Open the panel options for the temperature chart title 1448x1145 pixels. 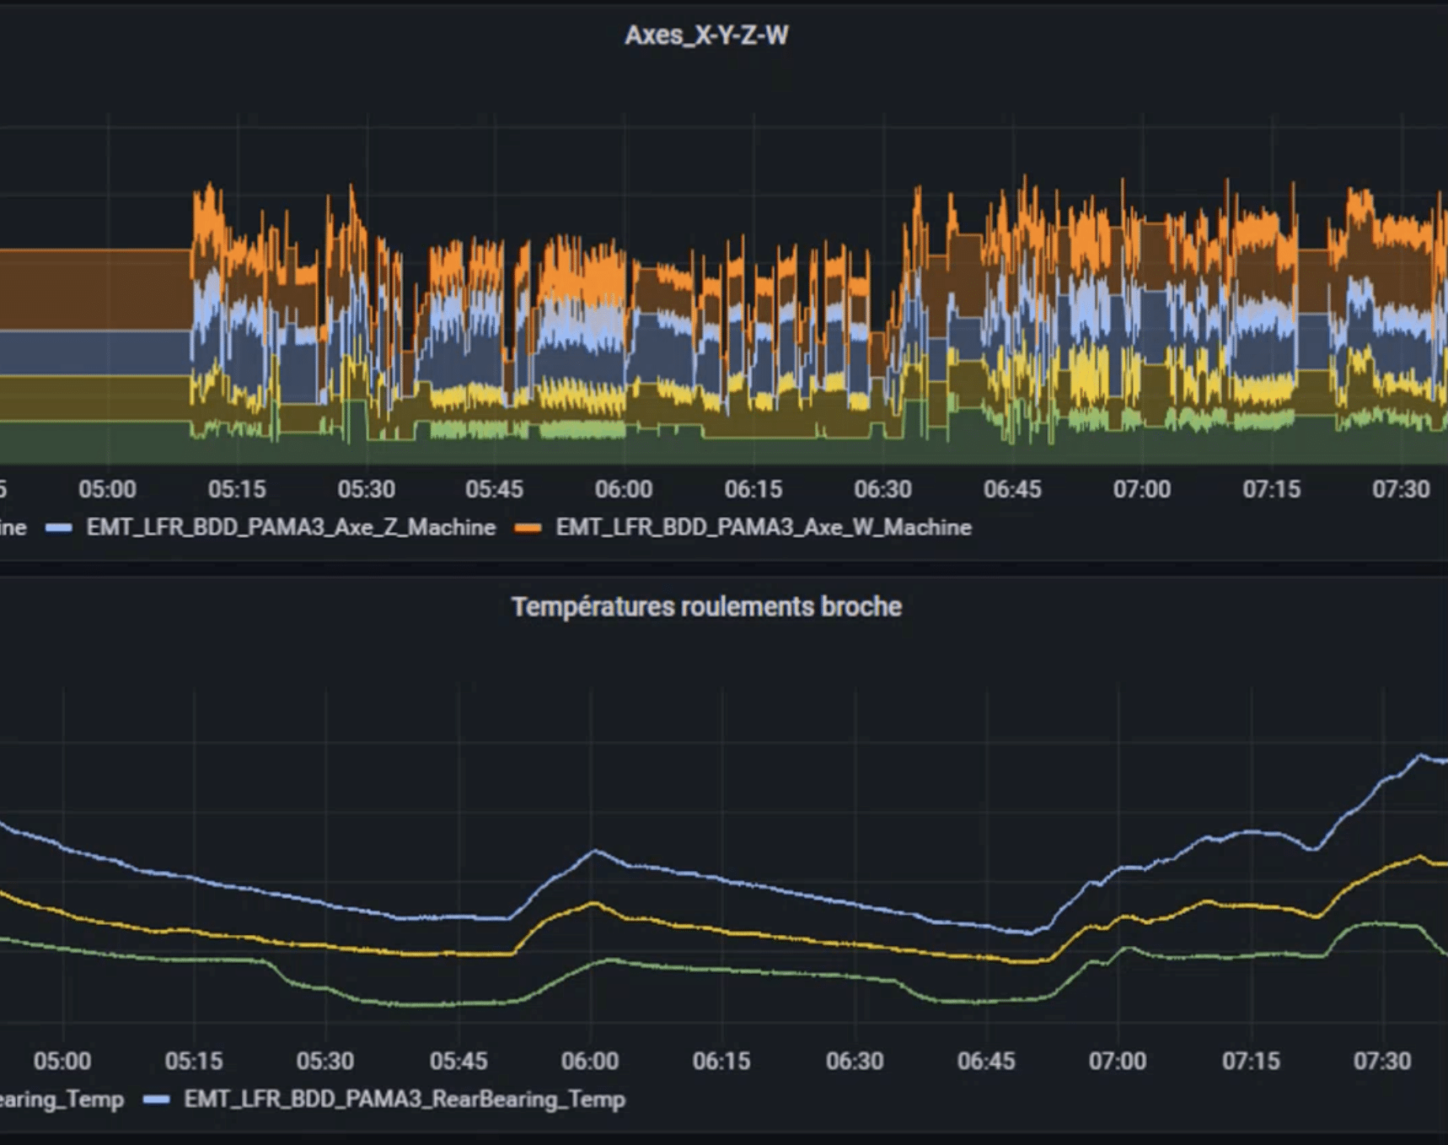708,606
